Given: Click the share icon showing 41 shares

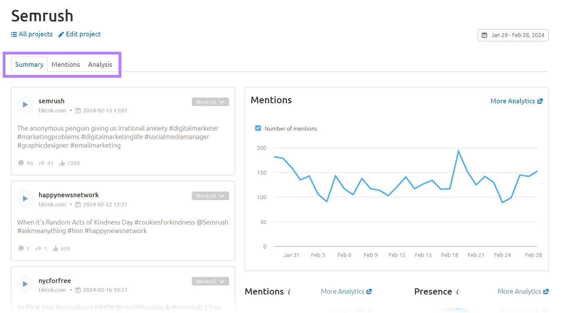Looking at the screenshot, I should 42,163.
